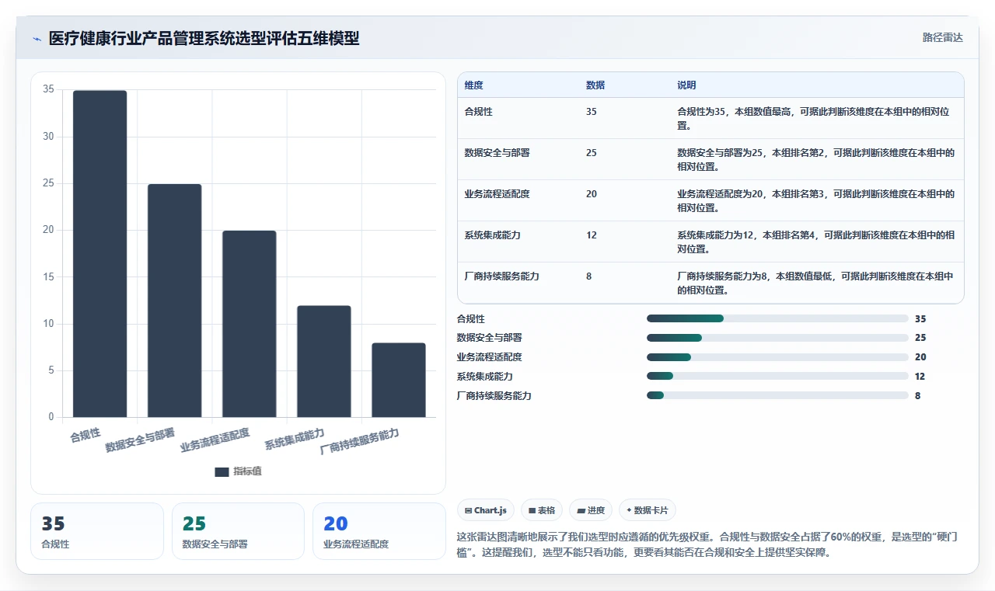Click the 系统集成能力 x-axis label
This screenshot has width=995, height=591.
(x=295, y=438)
